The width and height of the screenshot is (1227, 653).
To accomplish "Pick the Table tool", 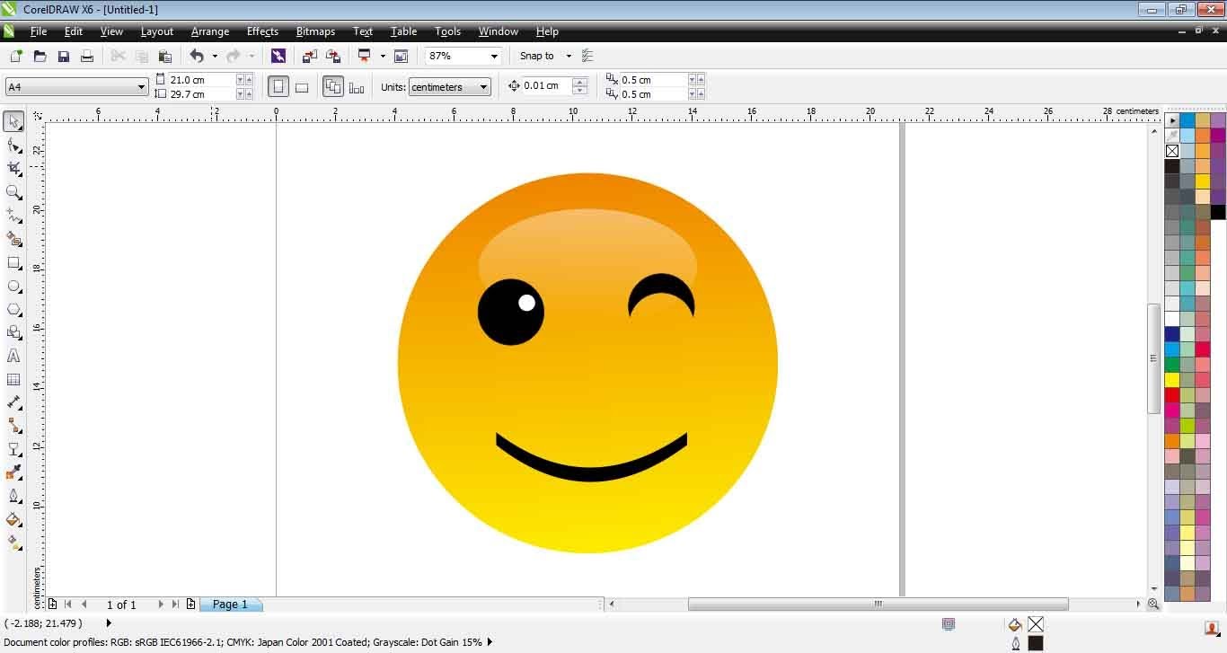I will click(x=13, y=380).
